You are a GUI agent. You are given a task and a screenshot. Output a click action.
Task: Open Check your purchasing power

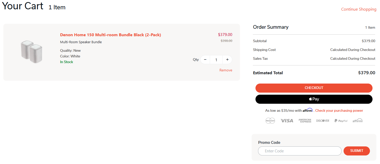pos(339,110)
